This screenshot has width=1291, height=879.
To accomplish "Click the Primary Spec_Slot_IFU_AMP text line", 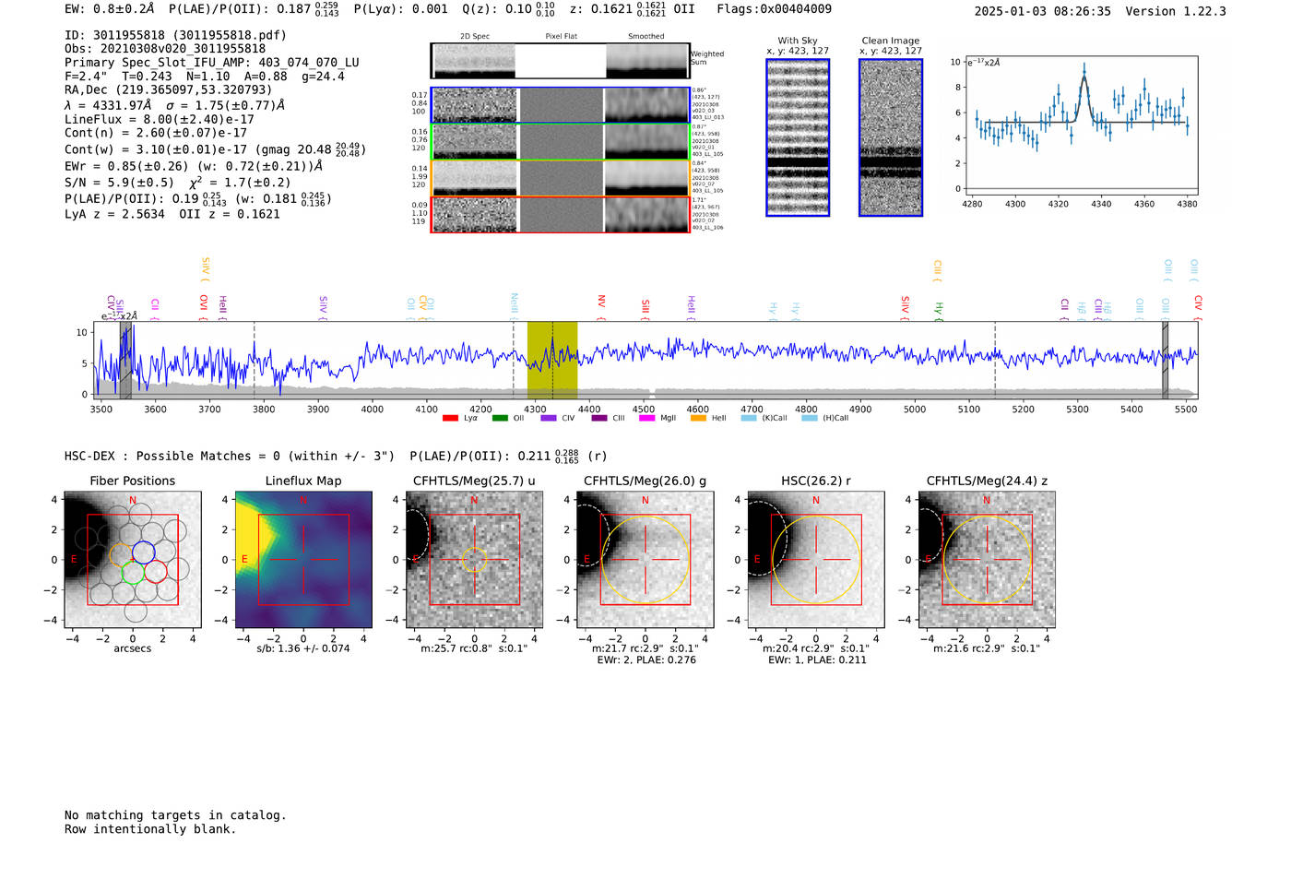I will coord(212,63).
